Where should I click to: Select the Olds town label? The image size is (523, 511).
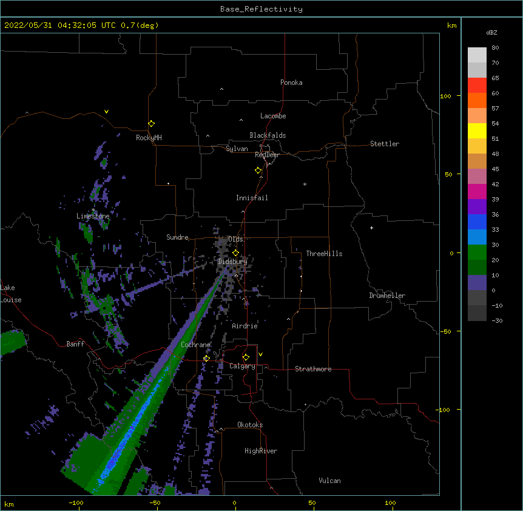pos(235,239)
